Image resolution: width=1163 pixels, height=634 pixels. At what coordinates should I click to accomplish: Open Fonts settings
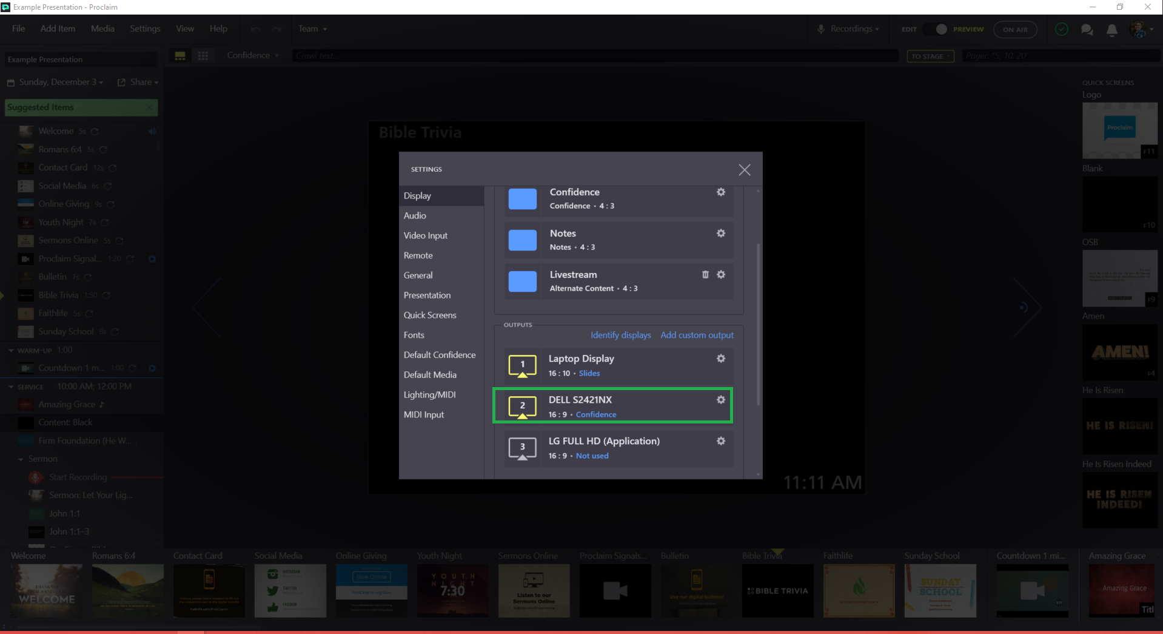(x=441, y=335)
